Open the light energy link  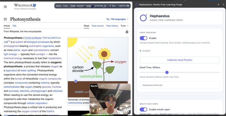pos(10,54)
